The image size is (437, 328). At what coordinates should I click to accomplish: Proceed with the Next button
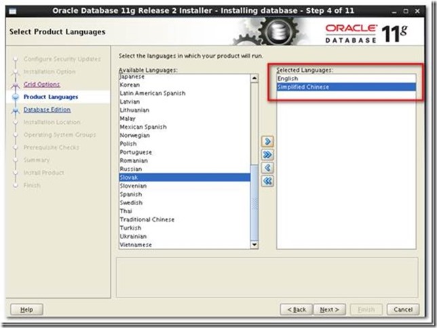click(329, 309)
